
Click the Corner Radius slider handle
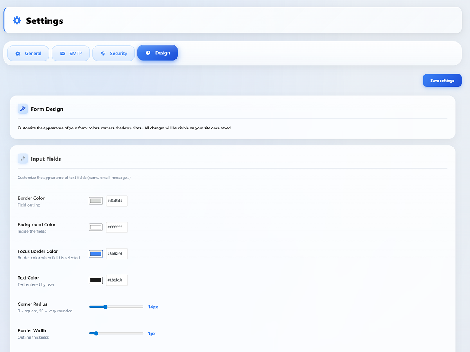105,307
